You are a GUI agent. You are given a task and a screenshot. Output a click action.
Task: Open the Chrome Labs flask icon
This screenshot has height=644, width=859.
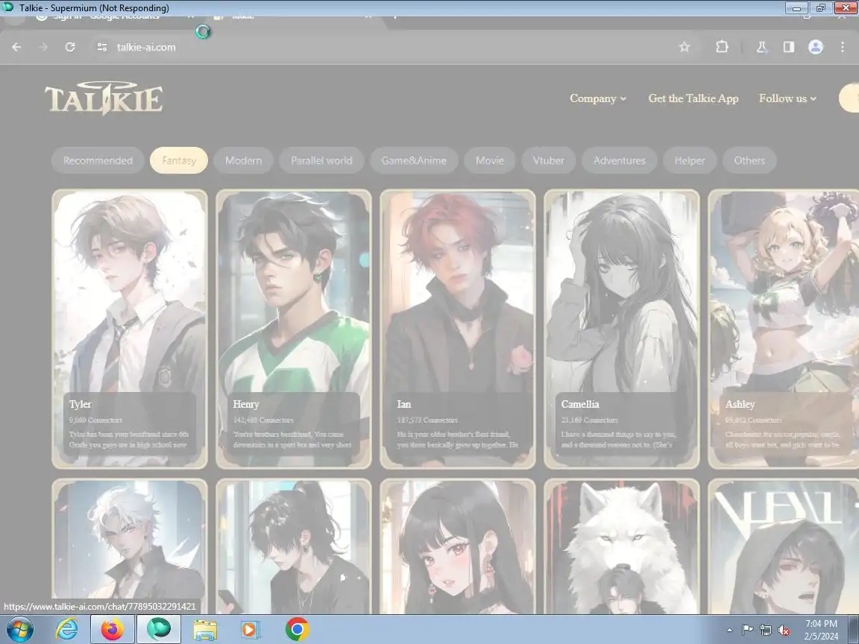[761, 47]
